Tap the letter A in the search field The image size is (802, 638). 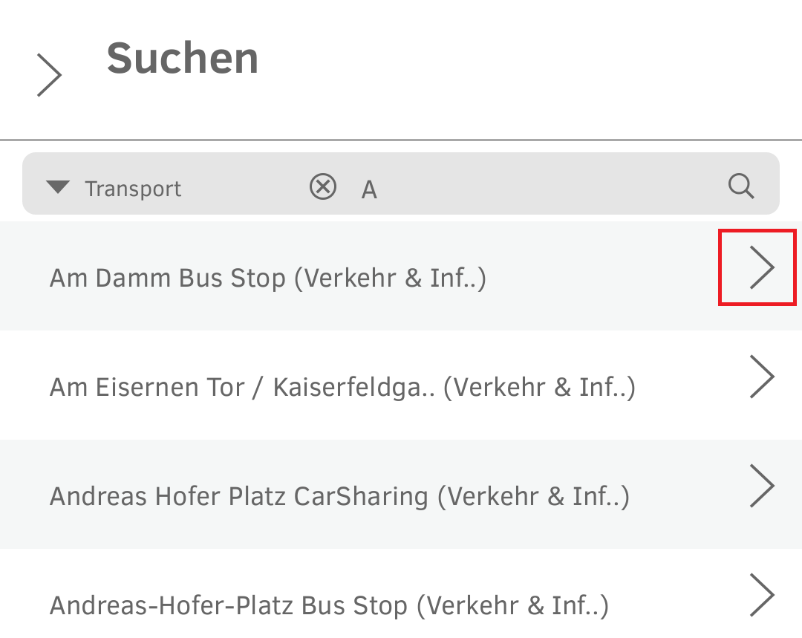[x=369, y=189]
